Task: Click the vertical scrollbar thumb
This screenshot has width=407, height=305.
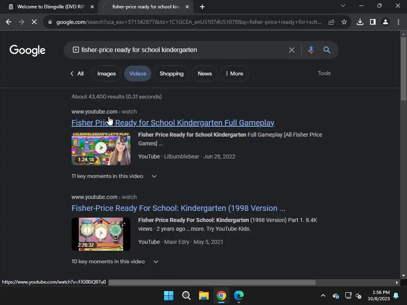Action: (x=403, y=69)
